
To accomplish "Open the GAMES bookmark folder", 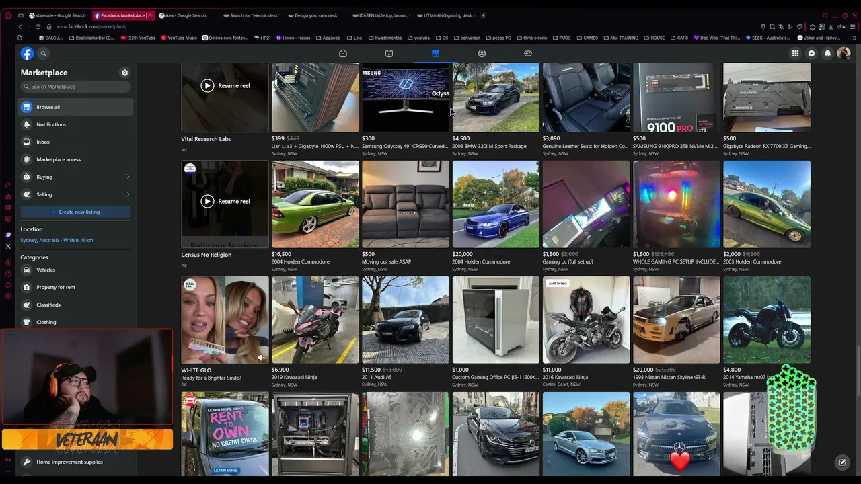I will [x=587, y=38].
